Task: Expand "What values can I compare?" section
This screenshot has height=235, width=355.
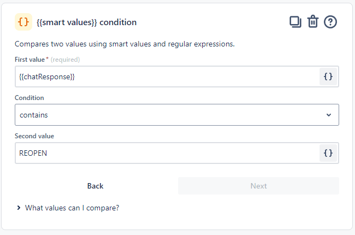Action: pos(72,208)
